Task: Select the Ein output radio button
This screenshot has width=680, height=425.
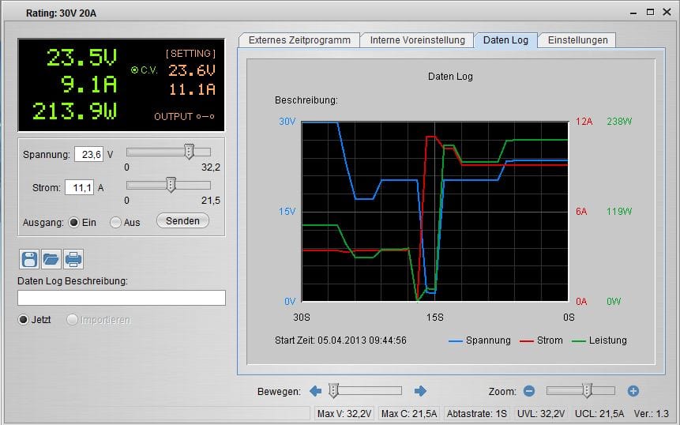Action: click(73, 223)
